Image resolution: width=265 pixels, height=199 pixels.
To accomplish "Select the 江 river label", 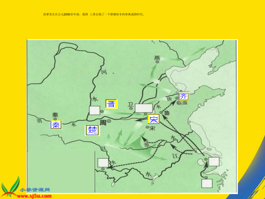I will point(175,156).
